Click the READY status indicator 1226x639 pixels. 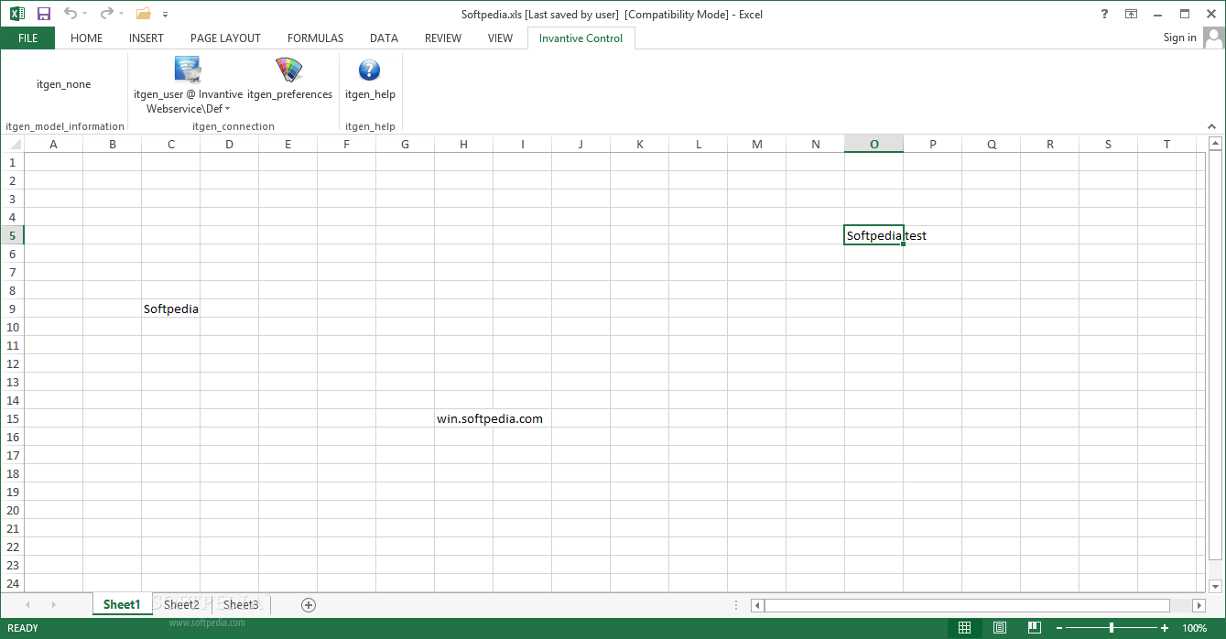(x=23, y=628)
